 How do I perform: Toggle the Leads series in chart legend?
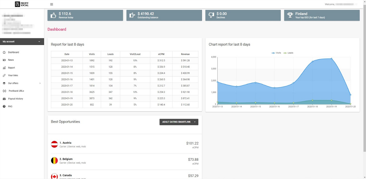(x=288, y=53)
